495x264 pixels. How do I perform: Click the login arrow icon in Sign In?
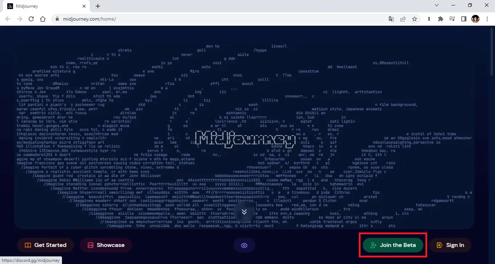[x=440, y=246]
